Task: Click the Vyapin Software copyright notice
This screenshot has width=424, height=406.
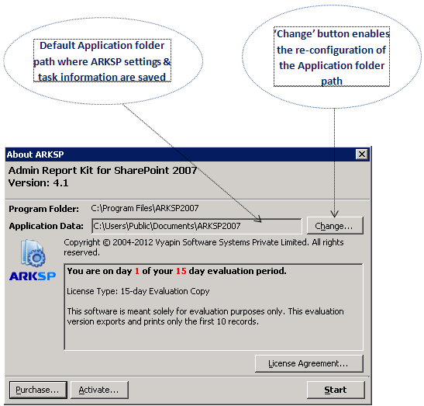Action: click(204, 247)
